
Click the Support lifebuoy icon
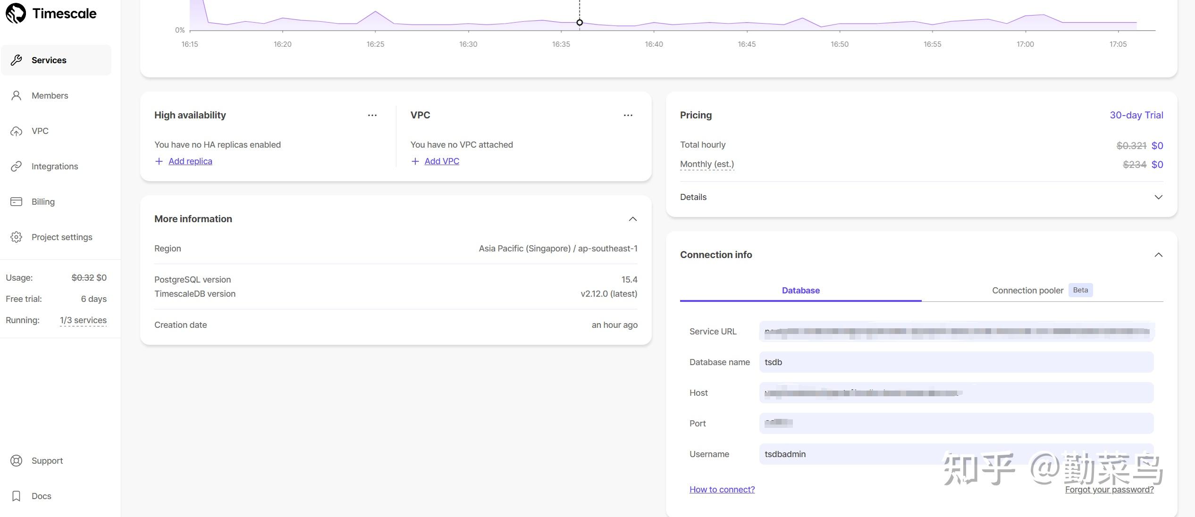[17, 461]
